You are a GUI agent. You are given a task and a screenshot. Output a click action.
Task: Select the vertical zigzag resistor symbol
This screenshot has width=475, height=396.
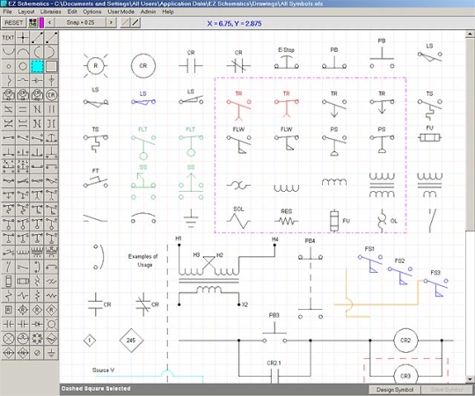click(37, 296)
